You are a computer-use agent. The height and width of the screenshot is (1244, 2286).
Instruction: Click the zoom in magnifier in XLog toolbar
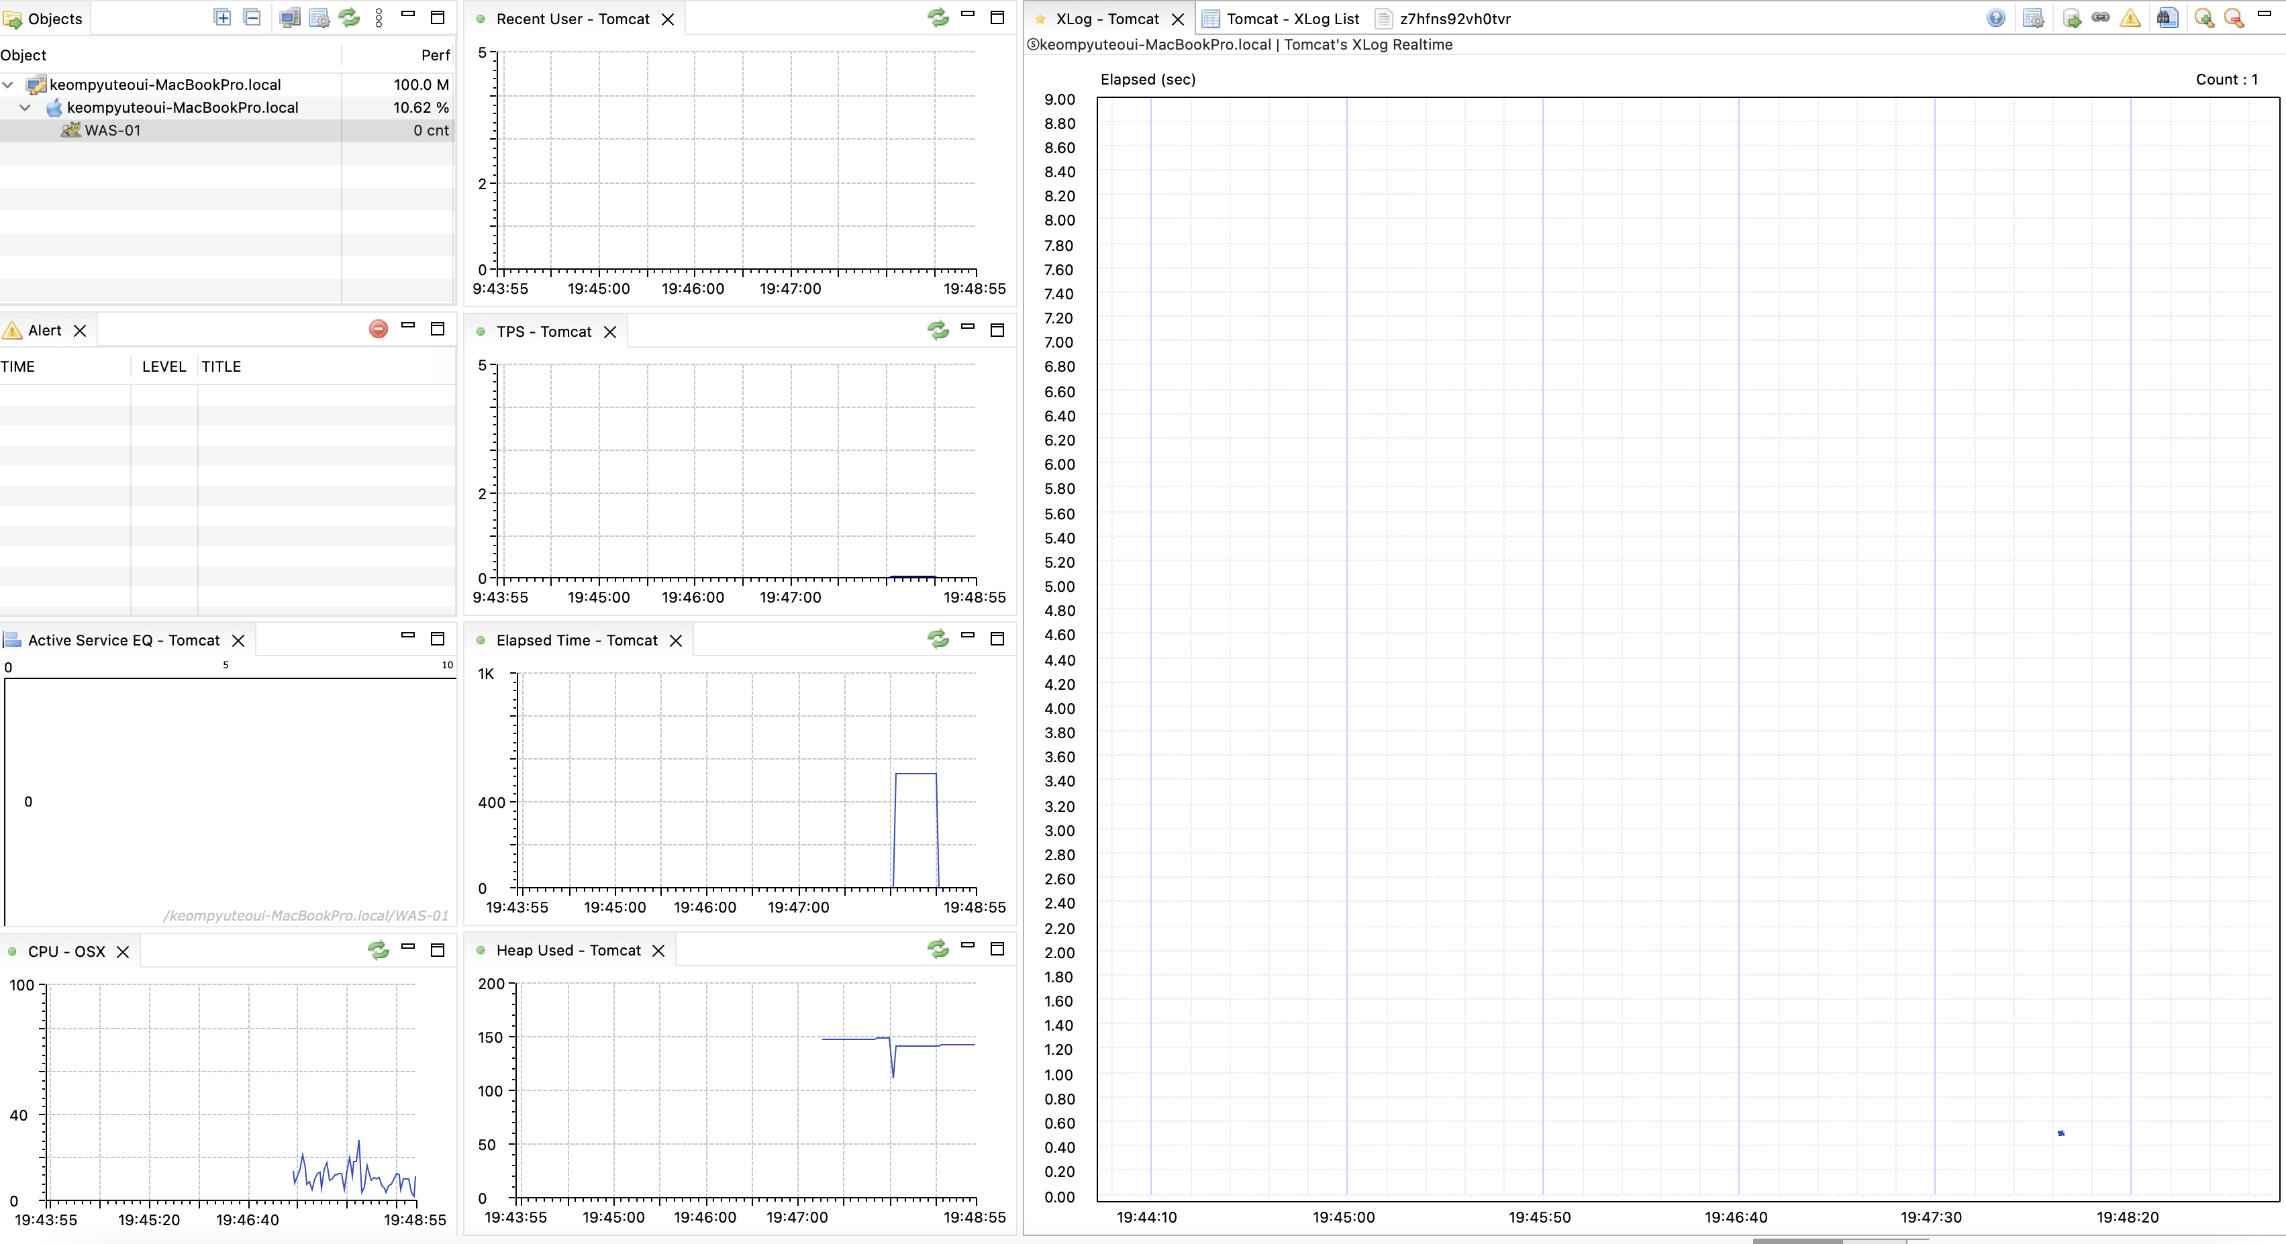click(x=2203, y=17)
